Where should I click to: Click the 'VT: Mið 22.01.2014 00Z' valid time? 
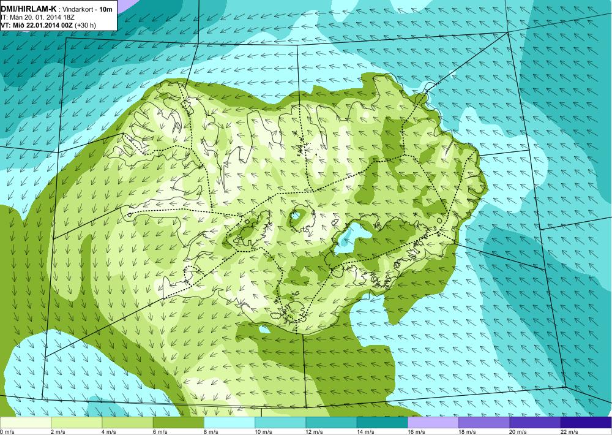[x=37, y=25]
